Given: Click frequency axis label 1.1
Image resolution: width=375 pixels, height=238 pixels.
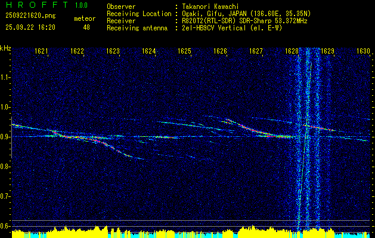Looking at the screenshot, I should click(x=5, y=77).
